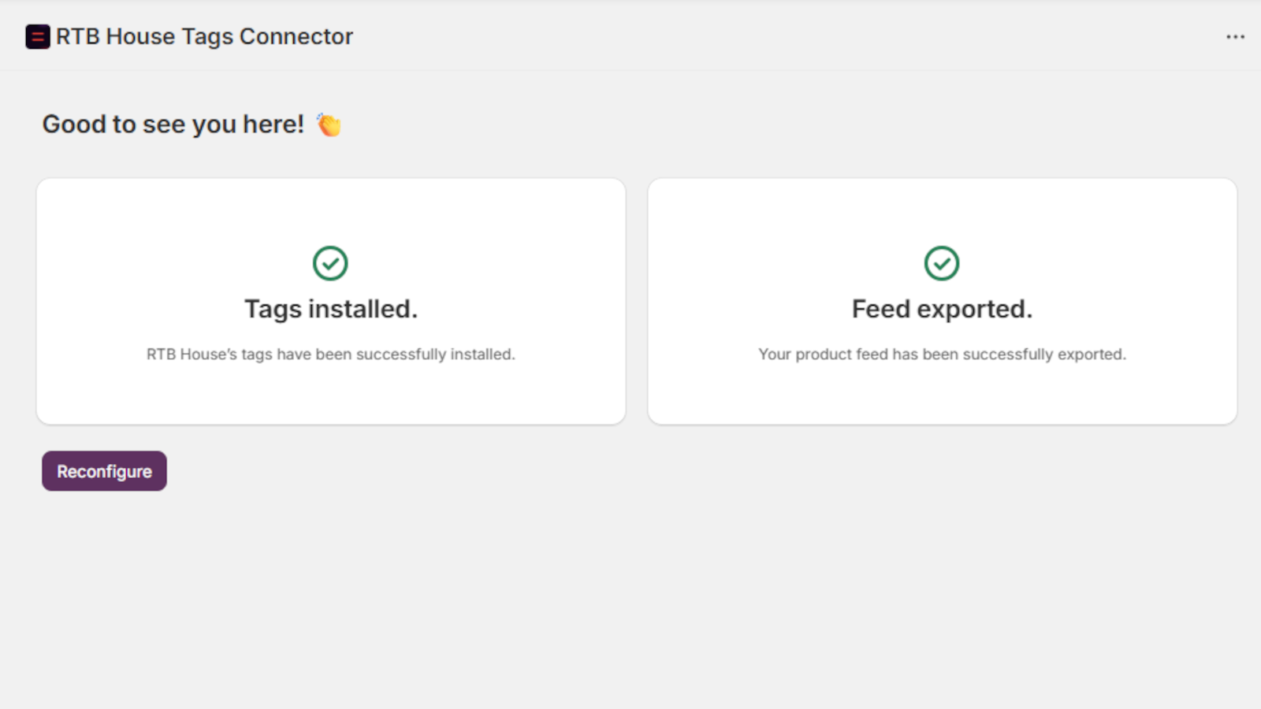1261x709 pixels.
Task: Click the word RTB in the header
Action: [x=78, y=37]
